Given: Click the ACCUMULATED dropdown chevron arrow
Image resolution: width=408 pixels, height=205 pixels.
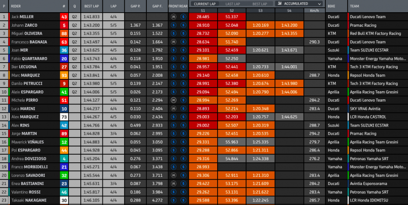Looking at the screenshot, I should pyautogui.click(x=320, y=4).
